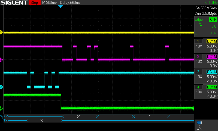
Task: Click the USB device status icon
Action: point(199,122)
